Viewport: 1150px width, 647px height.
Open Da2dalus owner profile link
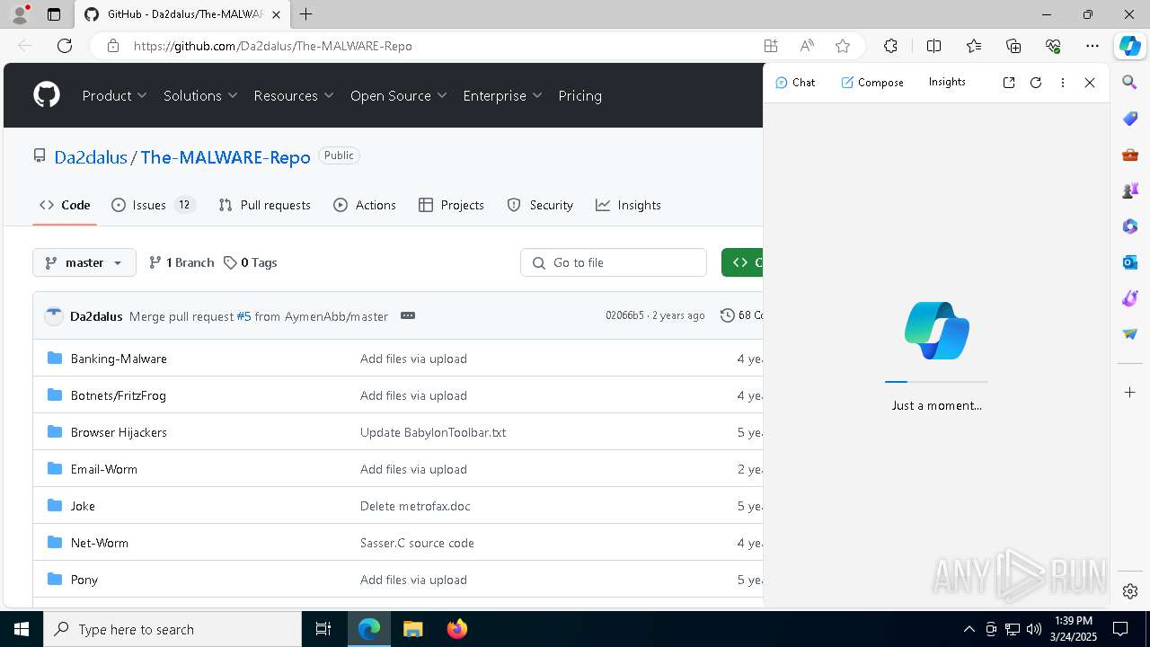[91, 156]
